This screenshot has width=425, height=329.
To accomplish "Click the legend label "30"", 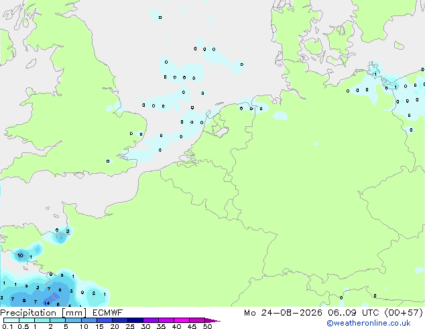I will coord(145,326).
